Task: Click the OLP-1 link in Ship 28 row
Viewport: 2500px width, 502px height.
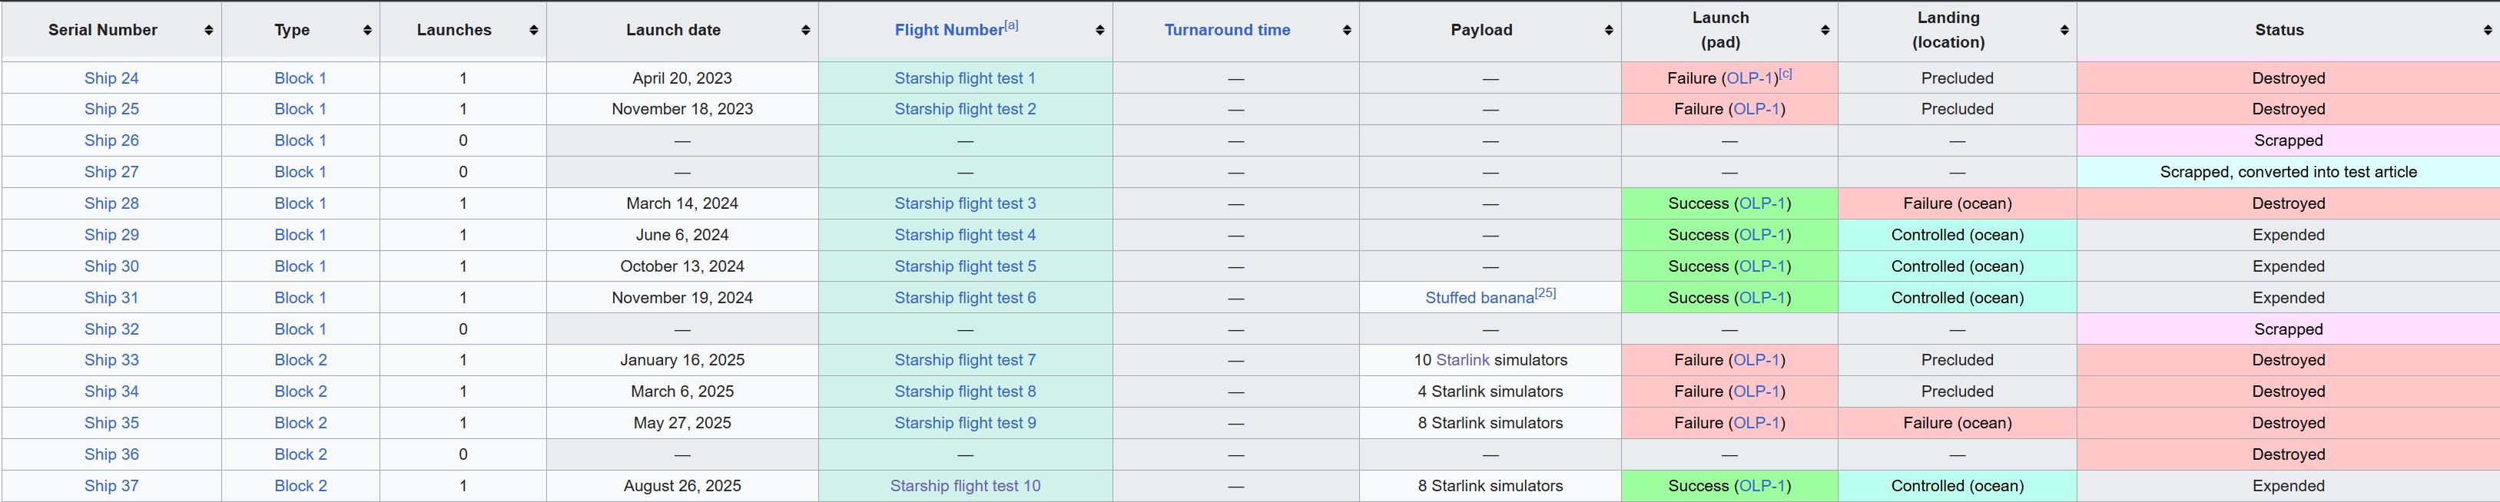Action: tap(1762, 203)
